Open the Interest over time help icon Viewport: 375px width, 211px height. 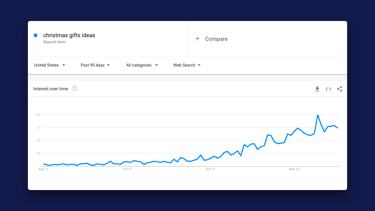click(x=75, y=89)
